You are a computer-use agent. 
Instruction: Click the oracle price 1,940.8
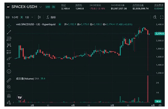tap(80, 9)
